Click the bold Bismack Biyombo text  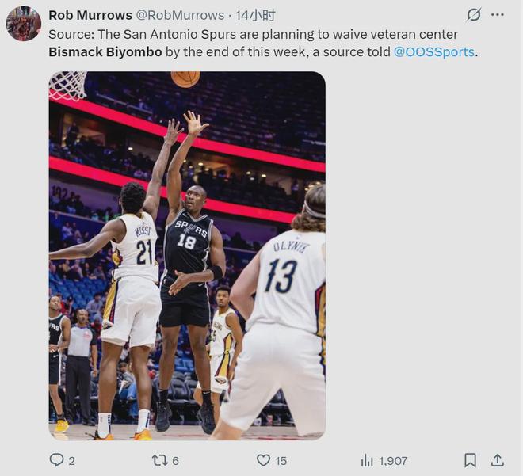point(105,52)
